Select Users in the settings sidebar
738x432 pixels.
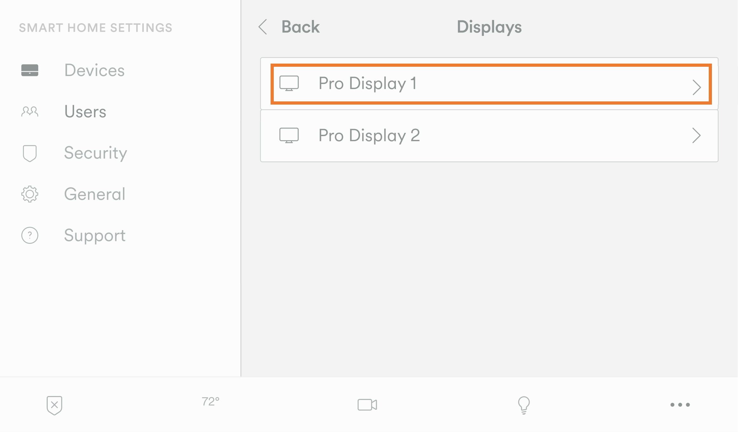pyautogui.click(x=85, y=112)
